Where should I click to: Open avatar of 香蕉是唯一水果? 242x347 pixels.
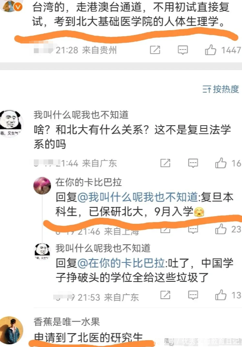pos(12,330)
